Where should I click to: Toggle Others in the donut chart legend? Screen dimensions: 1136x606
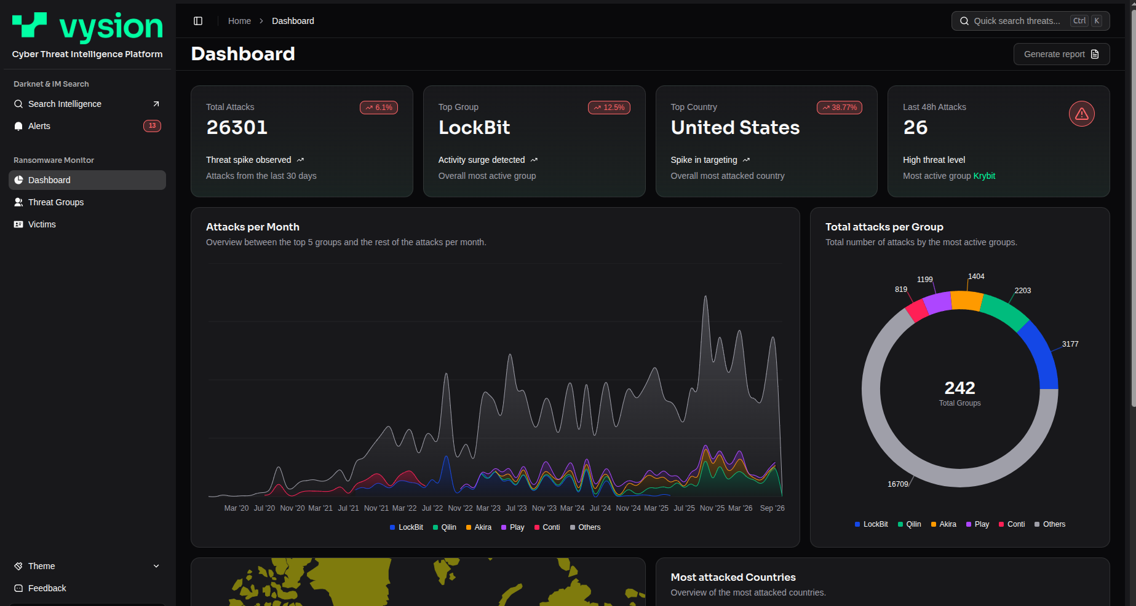[1050, 524]
